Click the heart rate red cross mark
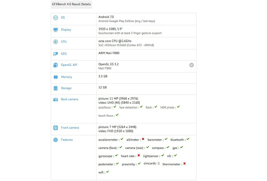The image size is (267, 181). tap(138, 155)
